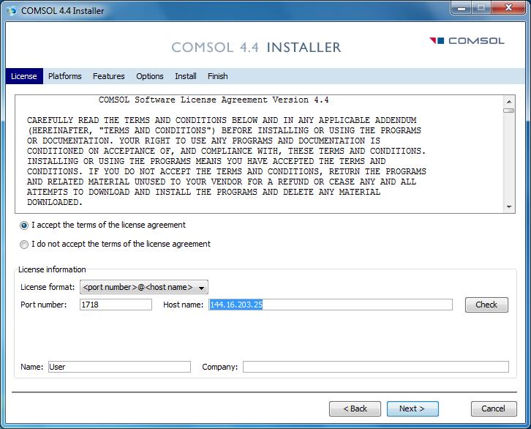Image resolution: width=531 pixels, height=429 pixels.
Task: Go back with the Back button
Action: point(355,409)
